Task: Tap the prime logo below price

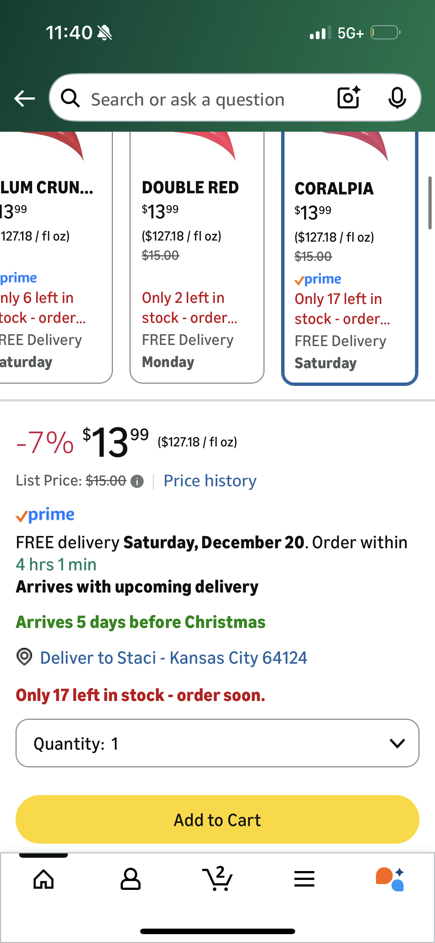Action: click(x=45, y=515)
